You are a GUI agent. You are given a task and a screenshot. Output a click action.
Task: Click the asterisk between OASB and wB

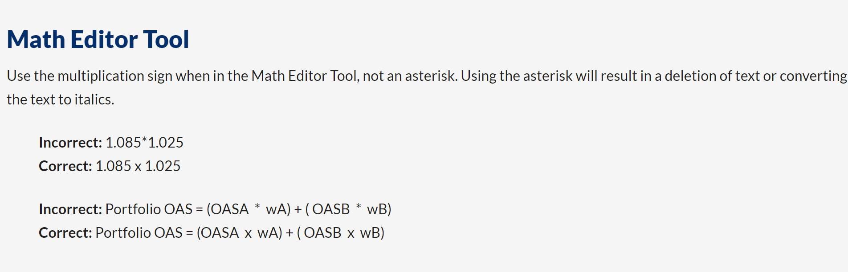[359, 208]
